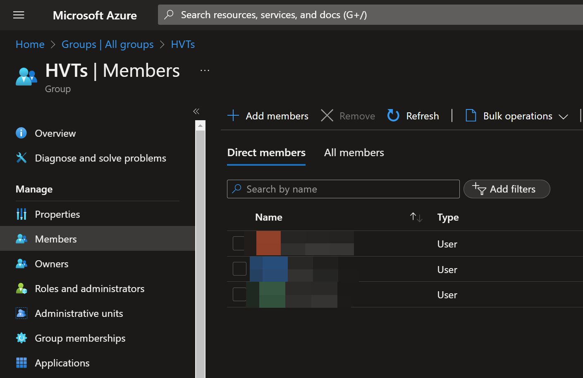Click the search magnifier icon in top bar
Image resolution: width=583 pixels, height=378 pixels.
(x=169, y=15)
